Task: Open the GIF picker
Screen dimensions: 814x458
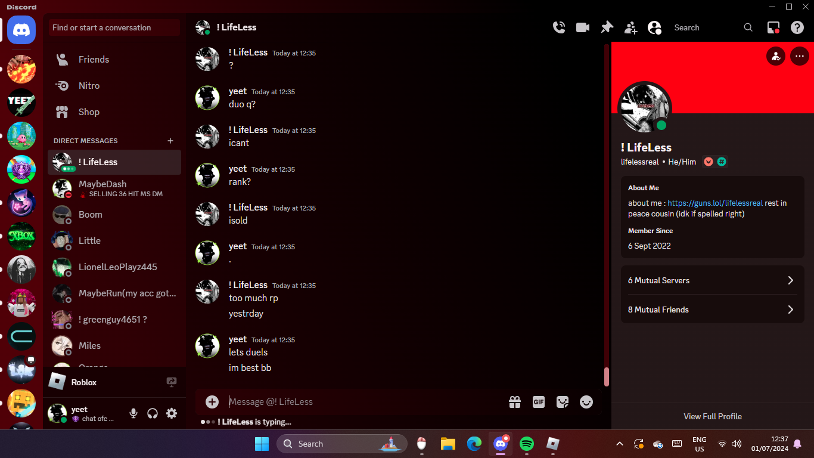Action: (539, 402)
